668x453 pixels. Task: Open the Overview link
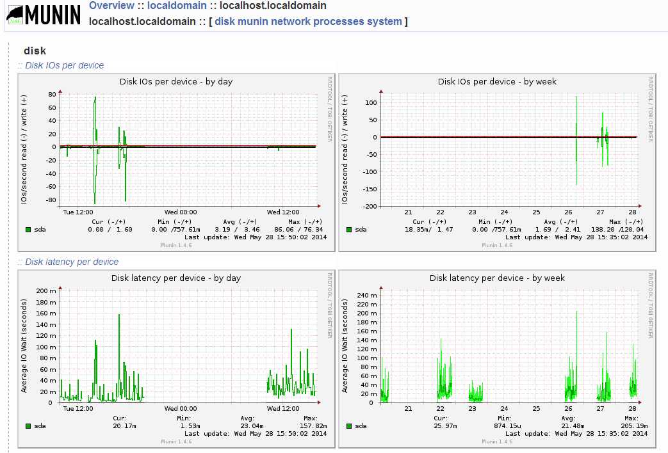pos(111,6)
